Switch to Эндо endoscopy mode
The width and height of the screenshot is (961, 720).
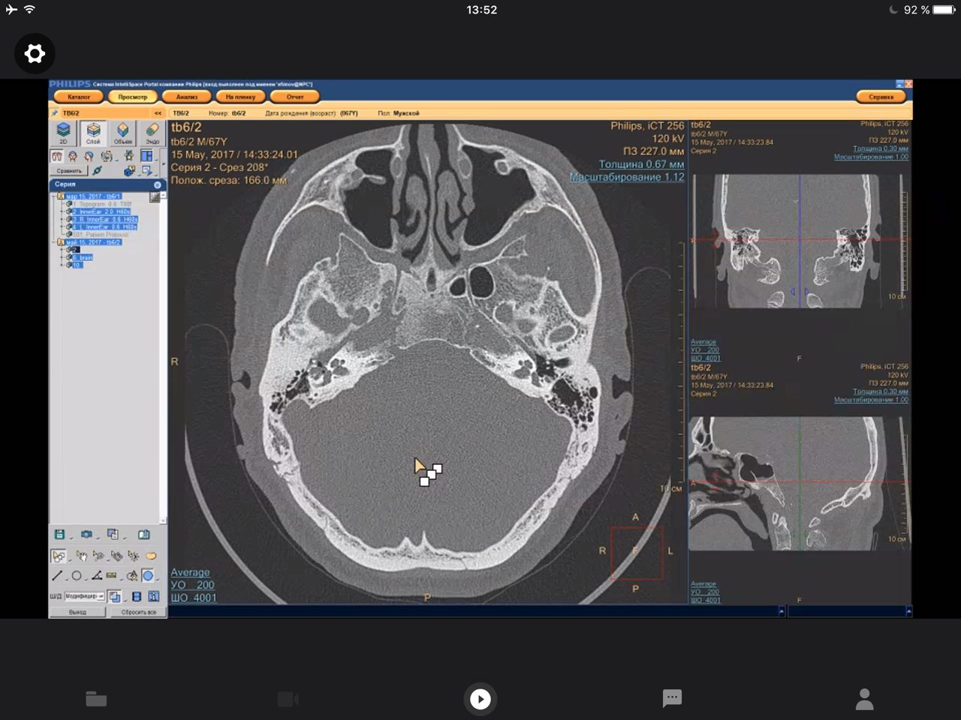pyautogui.click(x=152, y=133)
